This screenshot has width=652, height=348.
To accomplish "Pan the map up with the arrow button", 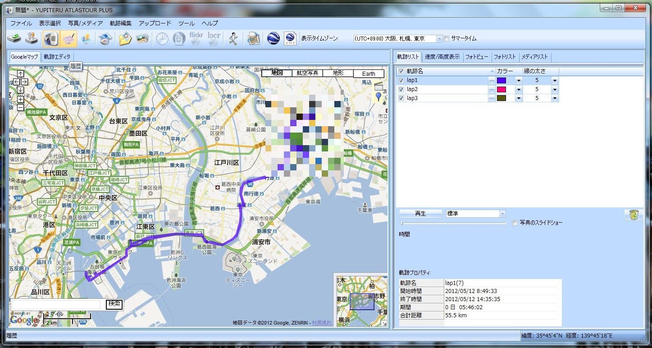I will [x=20, y=74].
